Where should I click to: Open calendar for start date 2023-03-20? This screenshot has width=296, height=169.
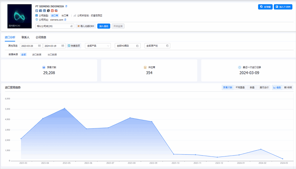click(x=39, y=46)
